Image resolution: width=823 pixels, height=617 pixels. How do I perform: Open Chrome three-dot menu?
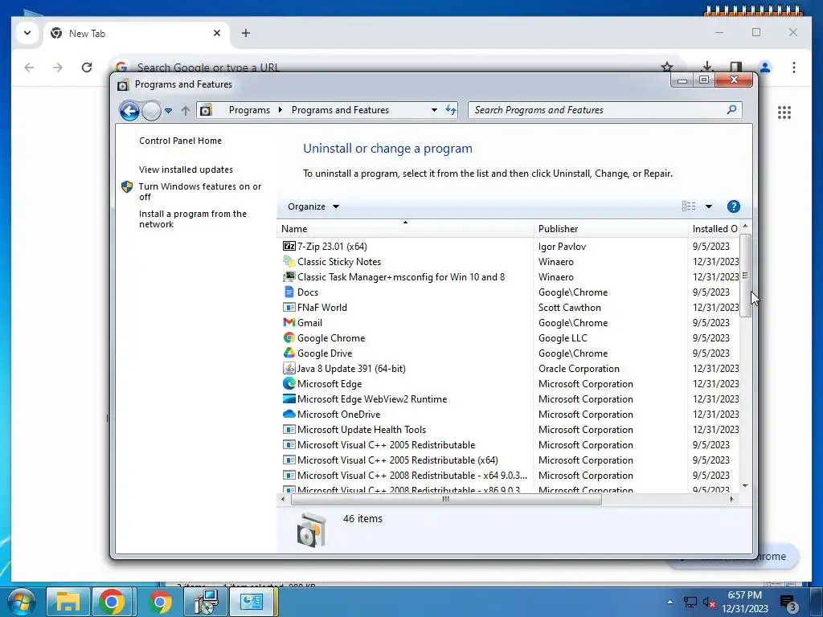(793, 67)
